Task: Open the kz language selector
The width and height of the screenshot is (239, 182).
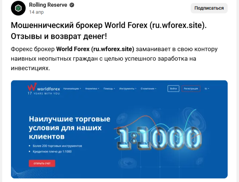Action: pos(207,89)
